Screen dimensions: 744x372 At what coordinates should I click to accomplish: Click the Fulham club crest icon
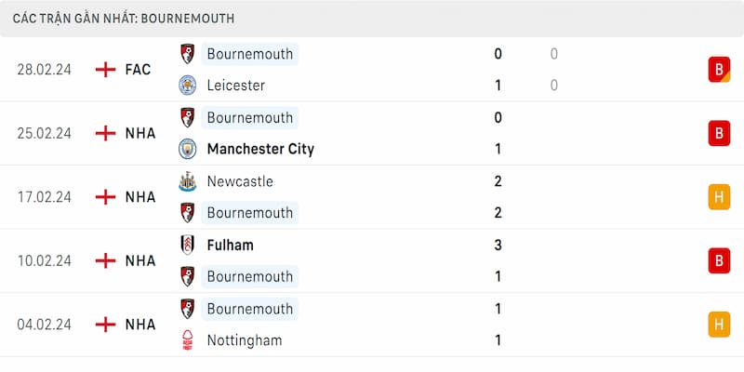click(188, 245)
